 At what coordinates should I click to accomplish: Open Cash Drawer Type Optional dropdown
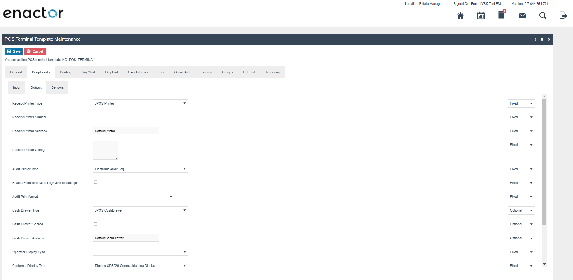pyautogui.click(x=521, y=210)
